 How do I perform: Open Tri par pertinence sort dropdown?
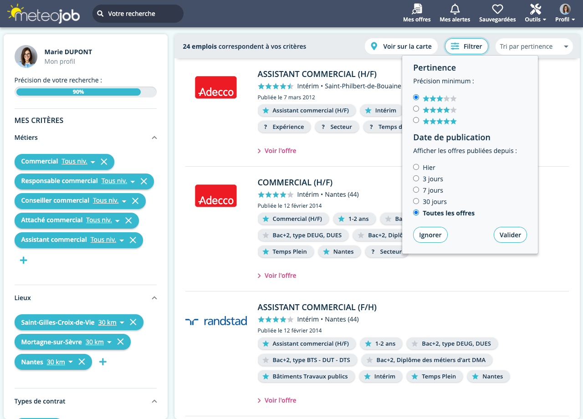point(534,46)
